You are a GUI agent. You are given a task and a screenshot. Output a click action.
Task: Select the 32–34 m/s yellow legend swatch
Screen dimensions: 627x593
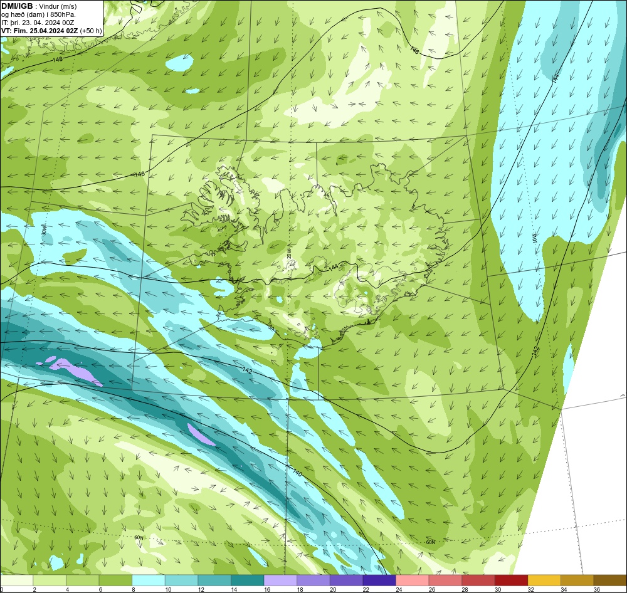544,580
